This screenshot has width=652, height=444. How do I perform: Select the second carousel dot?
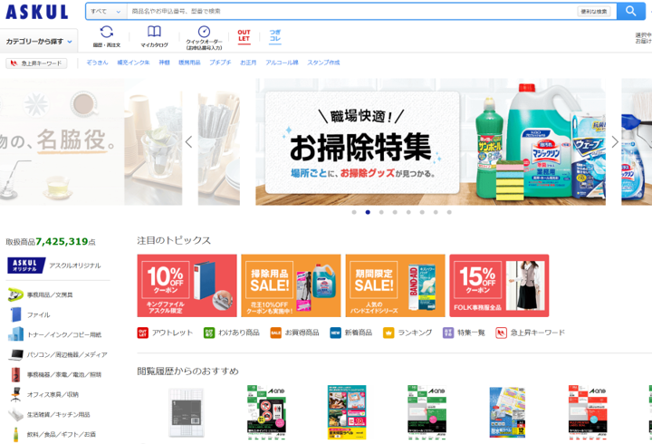pos(368,212)
